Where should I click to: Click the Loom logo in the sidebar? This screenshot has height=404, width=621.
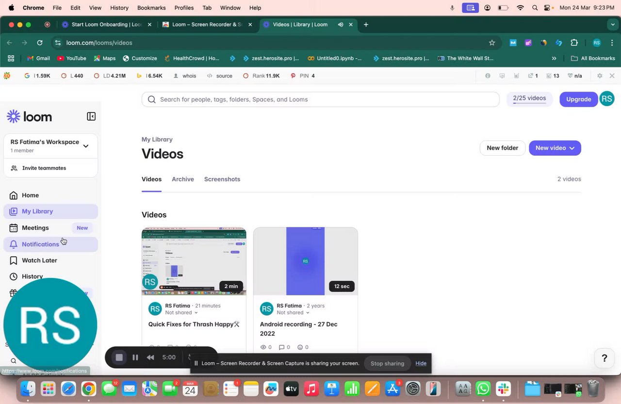click(x=29, y=116)
